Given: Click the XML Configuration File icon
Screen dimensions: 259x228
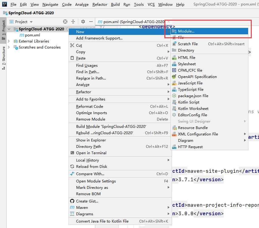Looking at the screenshot, I should (174, 134).
